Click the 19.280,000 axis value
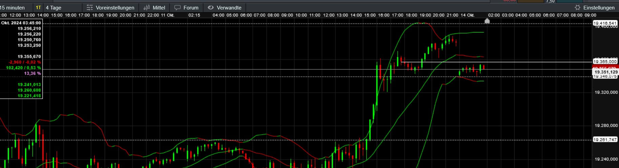The height and width of the screenshot is (168, 619). [606, 125]
